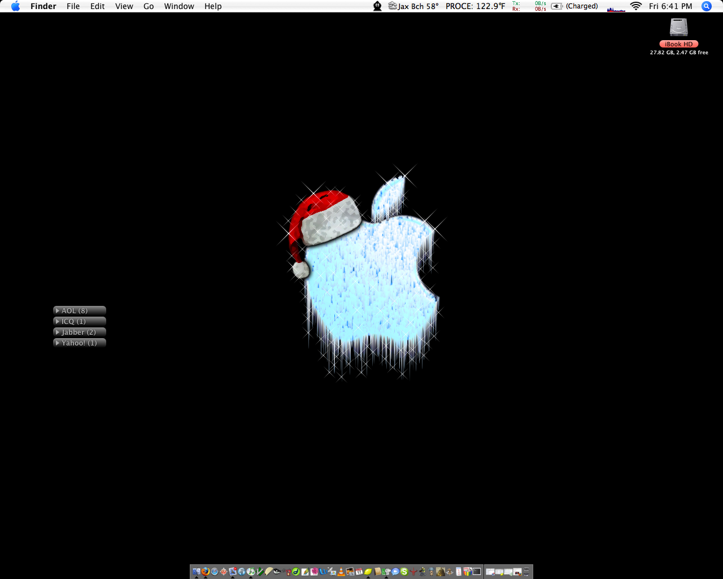Open the Window menu
The image size is (723, 579).
click(x=179, y=6)
